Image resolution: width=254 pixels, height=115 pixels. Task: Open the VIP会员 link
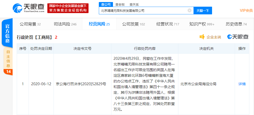(246, 11)
